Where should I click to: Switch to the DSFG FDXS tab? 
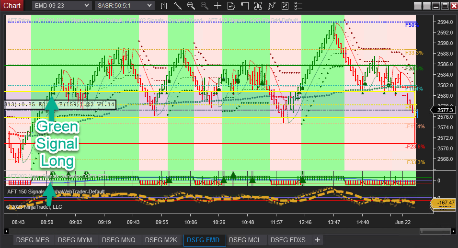pos(288,240)
